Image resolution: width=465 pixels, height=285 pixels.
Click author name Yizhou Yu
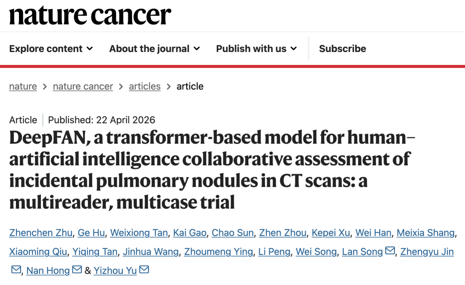115,270
